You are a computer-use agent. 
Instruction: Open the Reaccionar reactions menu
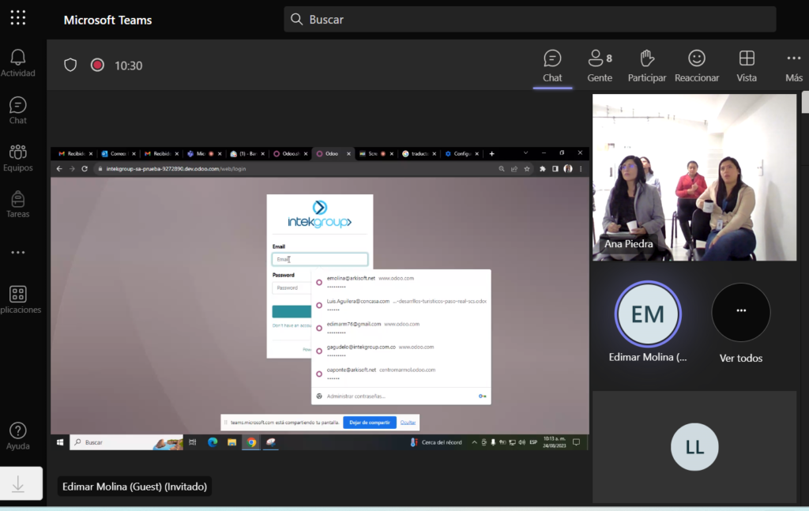(x=697, y=66)
